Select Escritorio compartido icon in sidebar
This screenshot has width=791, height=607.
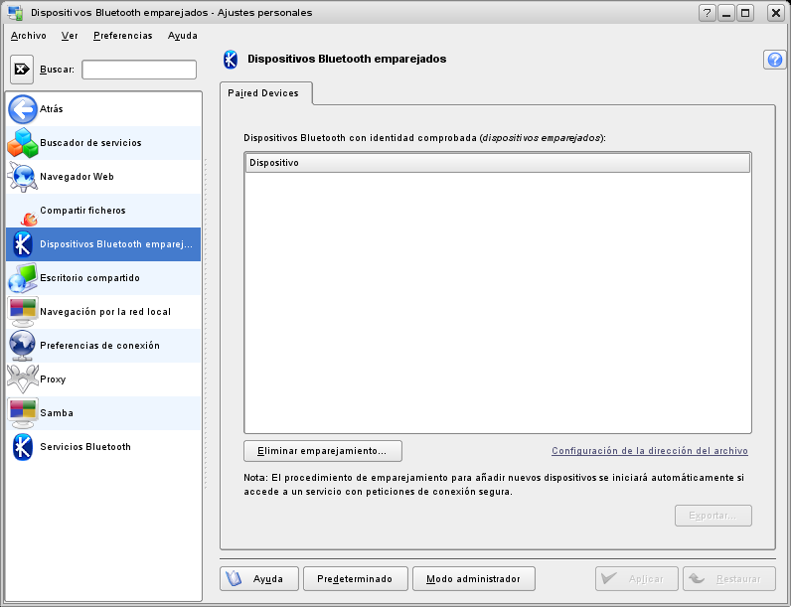tap(23, 278)
